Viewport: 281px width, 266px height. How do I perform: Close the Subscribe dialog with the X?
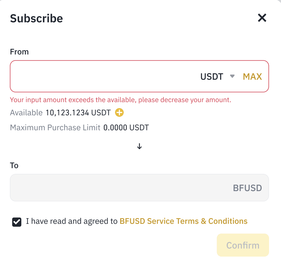pos(262,18)
